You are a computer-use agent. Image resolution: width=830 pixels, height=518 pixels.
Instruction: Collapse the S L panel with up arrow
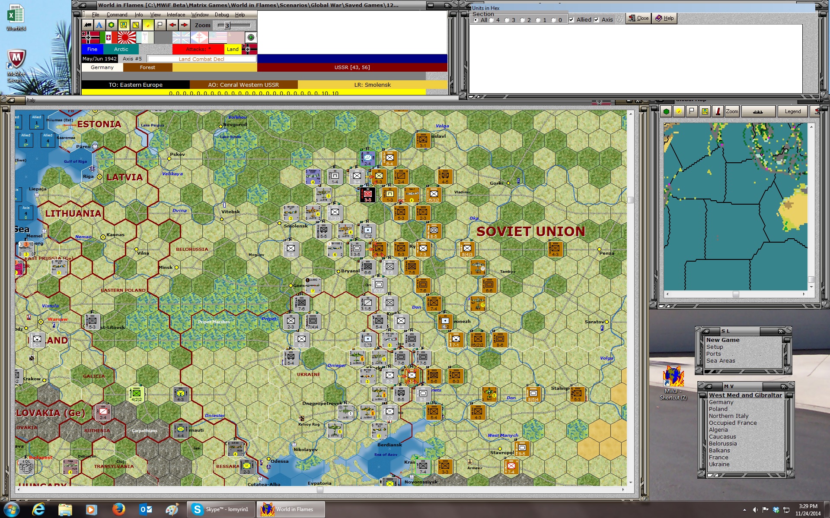click(x=706, y=331)
